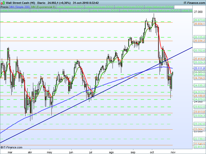Click the © IT-Finance.com copyright at bottom left
Screen dimensions: 206x154
pyautogui.click(x=12, y=147)
